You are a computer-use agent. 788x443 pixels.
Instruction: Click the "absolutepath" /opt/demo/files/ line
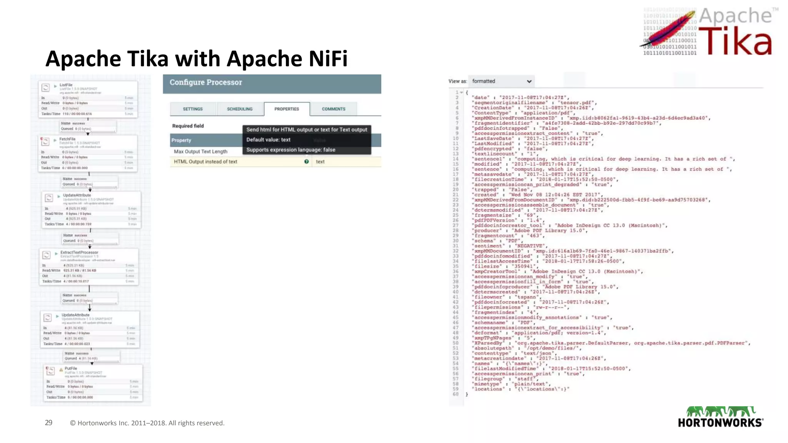point(526,348)
